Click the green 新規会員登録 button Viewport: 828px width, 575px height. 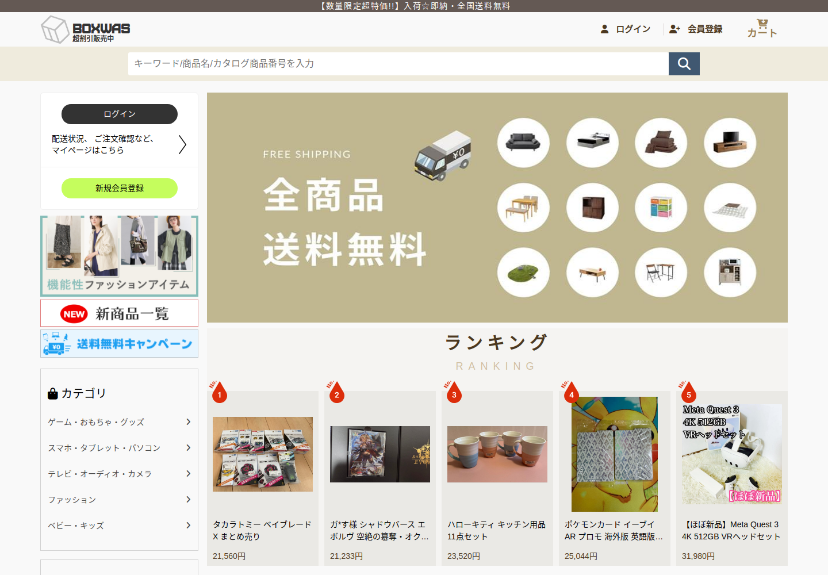[x=120, y=188]
